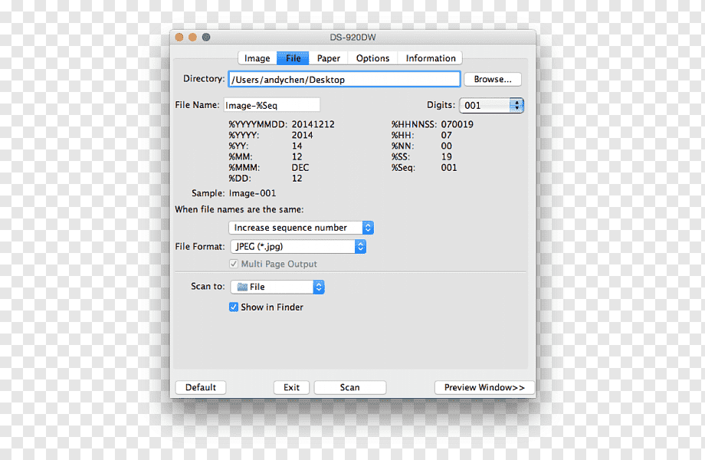
Task: Switch to the Image tab
Action: pos(257,58)
